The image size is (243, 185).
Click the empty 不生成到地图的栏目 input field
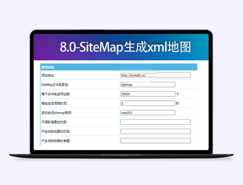[156, 131]
